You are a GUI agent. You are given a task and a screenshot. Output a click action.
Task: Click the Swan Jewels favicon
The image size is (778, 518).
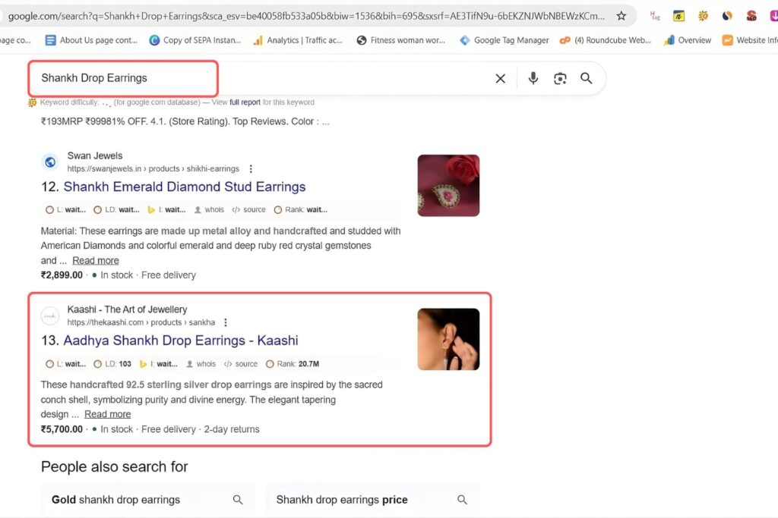click(x=49, y=162)
